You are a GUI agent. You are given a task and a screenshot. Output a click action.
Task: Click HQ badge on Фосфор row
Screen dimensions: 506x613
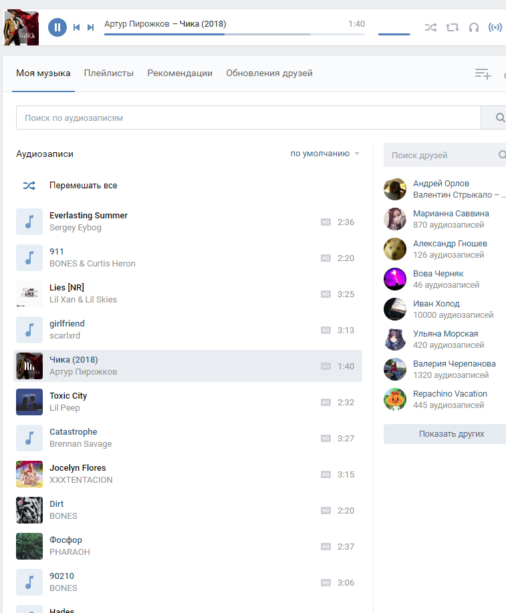pyautogui.click(x=326, y=546)
